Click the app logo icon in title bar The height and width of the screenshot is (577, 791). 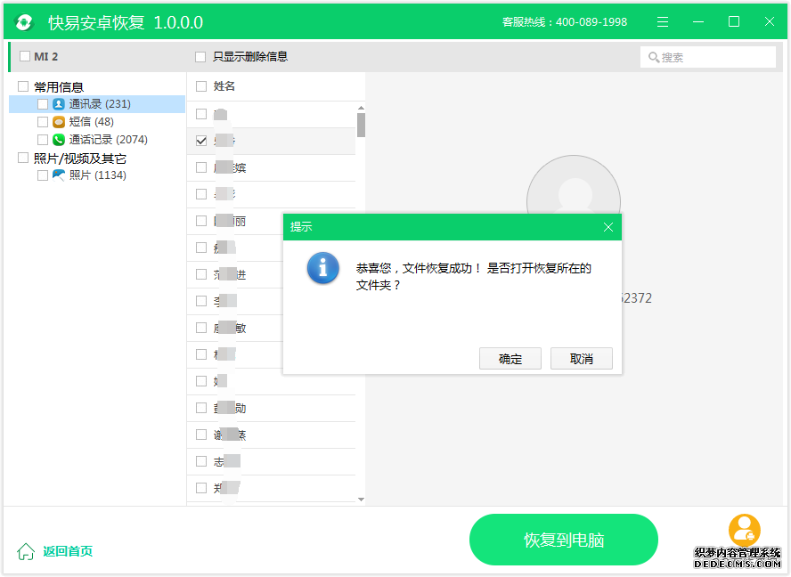click(x=25, y=22)
